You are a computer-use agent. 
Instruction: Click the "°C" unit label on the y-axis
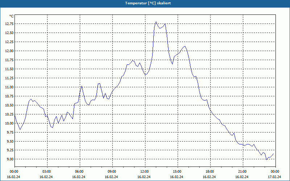coord(12,16)
